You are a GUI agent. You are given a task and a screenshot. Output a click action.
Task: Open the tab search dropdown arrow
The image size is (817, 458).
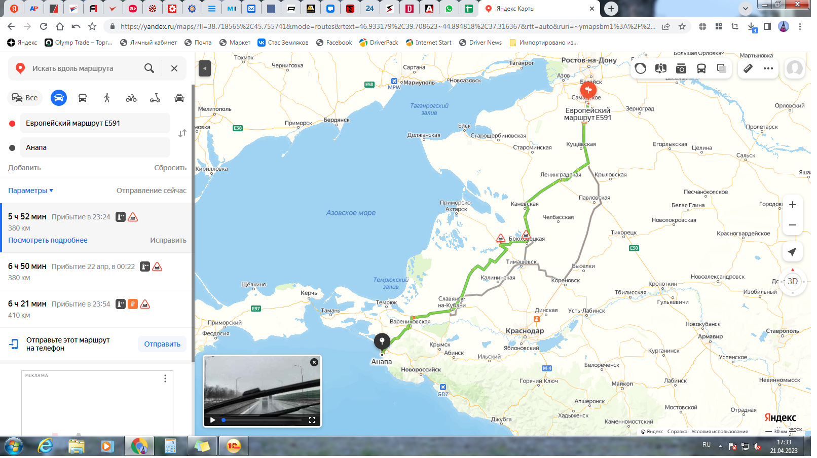746,9
